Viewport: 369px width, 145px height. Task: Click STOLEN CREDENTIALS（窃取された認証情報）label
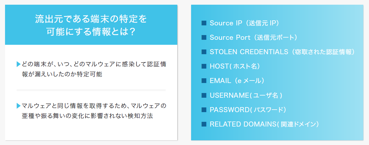click(x=282, y=52)
